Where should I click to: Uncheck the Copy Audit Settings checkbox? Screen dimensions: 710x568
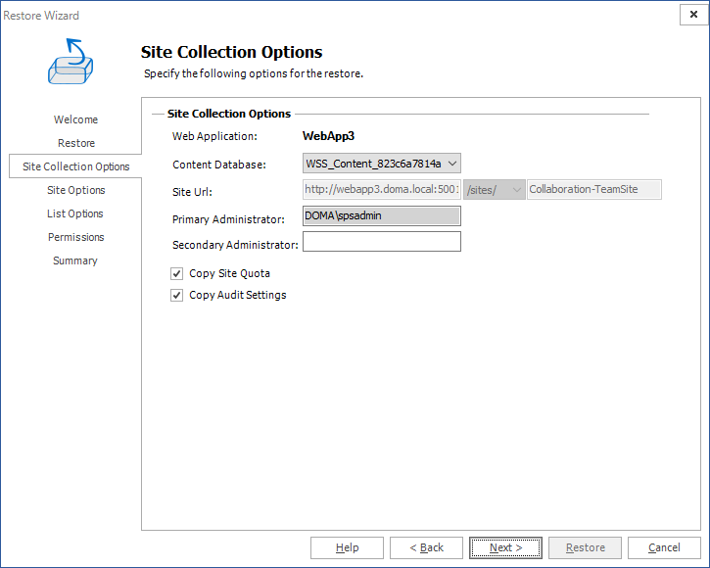[x=177, y=295]
